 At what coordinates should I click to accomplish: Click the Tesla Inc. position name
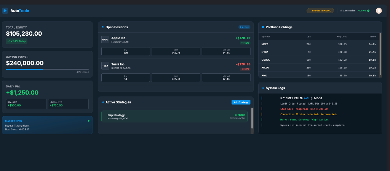click(118, 64)
